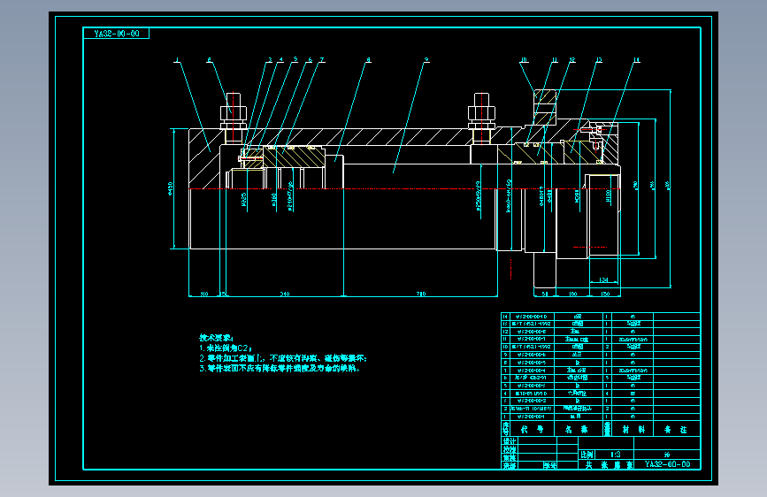
Task: Click the 134 dimension near the rod end
Action: (x=603, y=279)
